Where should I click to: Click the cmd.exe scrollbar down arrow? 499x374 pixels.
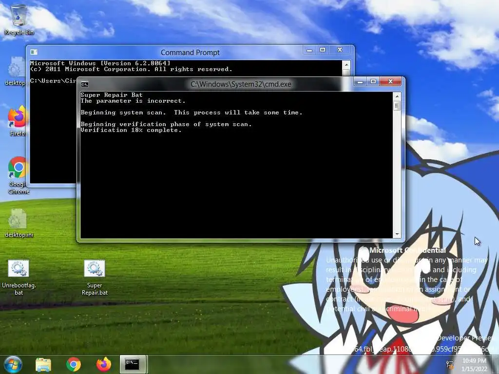point(397,234)
